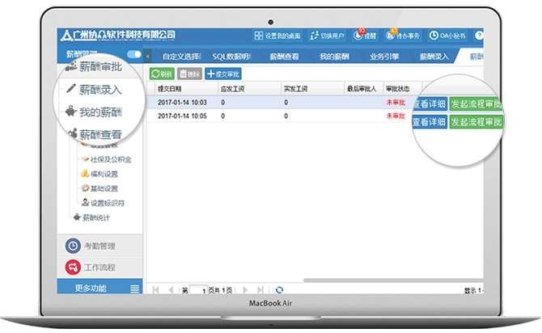Screen dimensions: 542x333
Task: Click the pagination refresh icon at bottom
Action: (279, 289)
